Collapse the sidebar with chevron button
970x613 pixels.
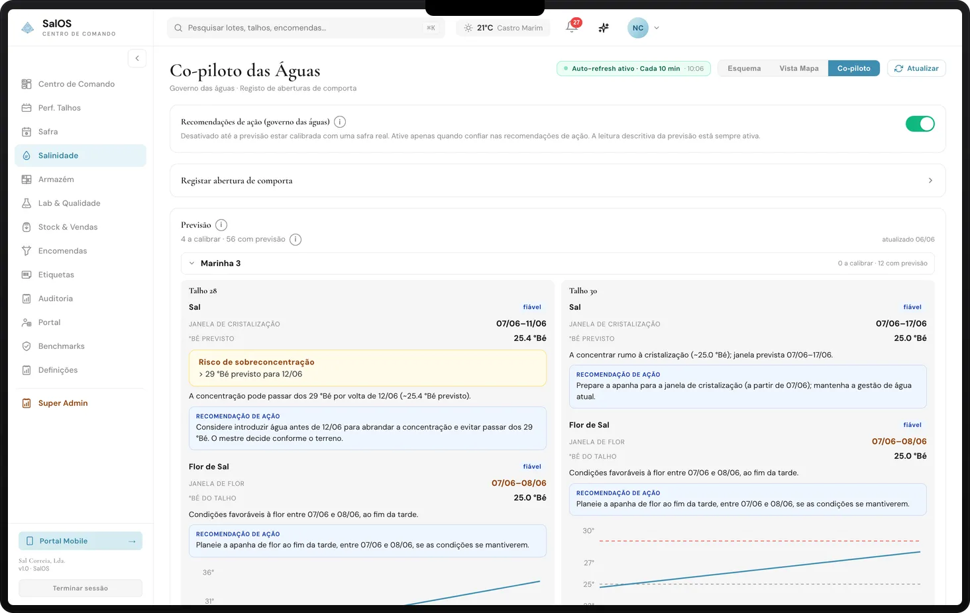click(x=137, y=58)
